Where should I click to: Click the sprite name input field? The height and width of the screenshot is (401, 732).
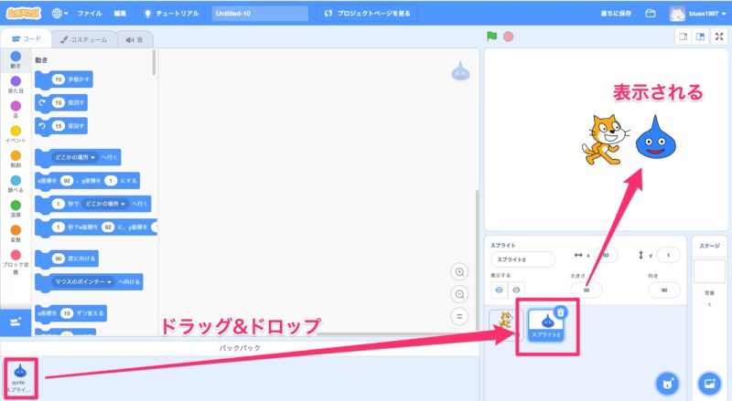click(522, 259)
